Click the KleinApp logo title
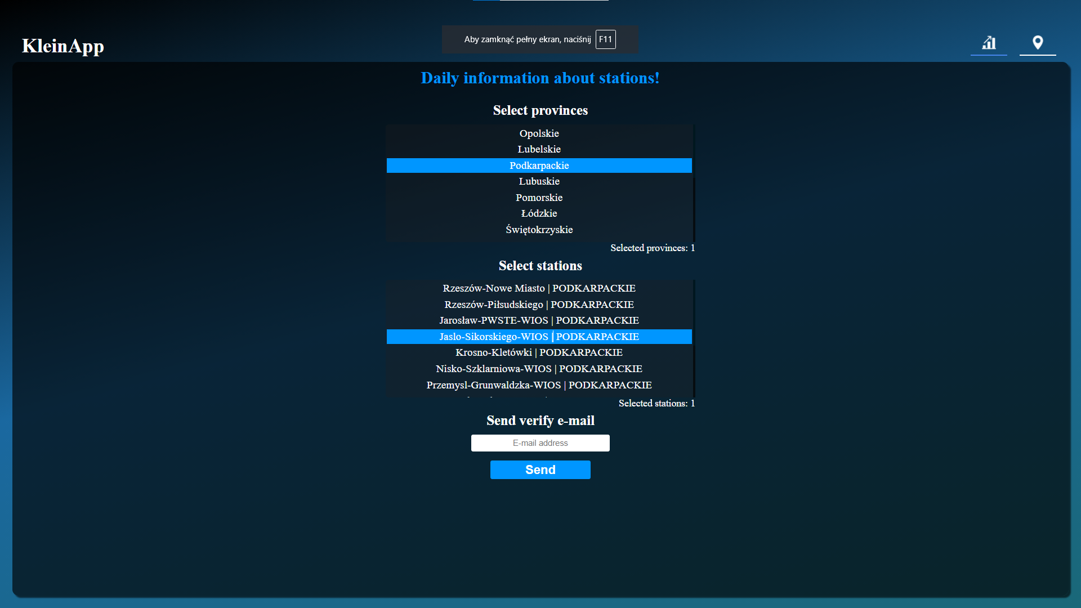Screen dimensions: 1081x608 (63, 46)
